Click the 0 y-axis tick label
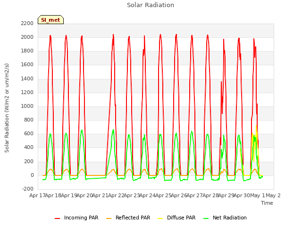 [32, 175]
